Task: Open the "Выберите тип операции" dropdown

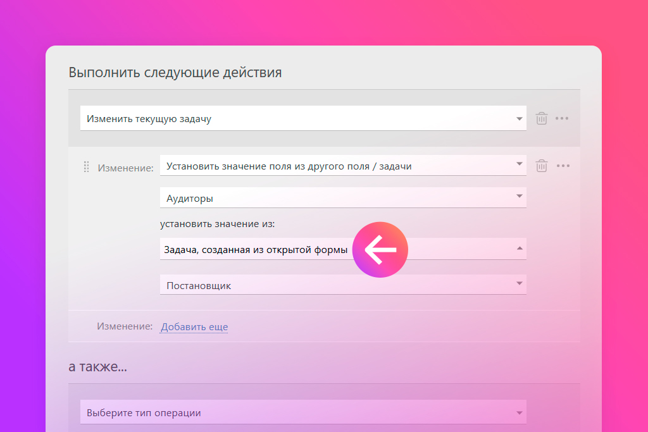Action: [x=302, y=412]
